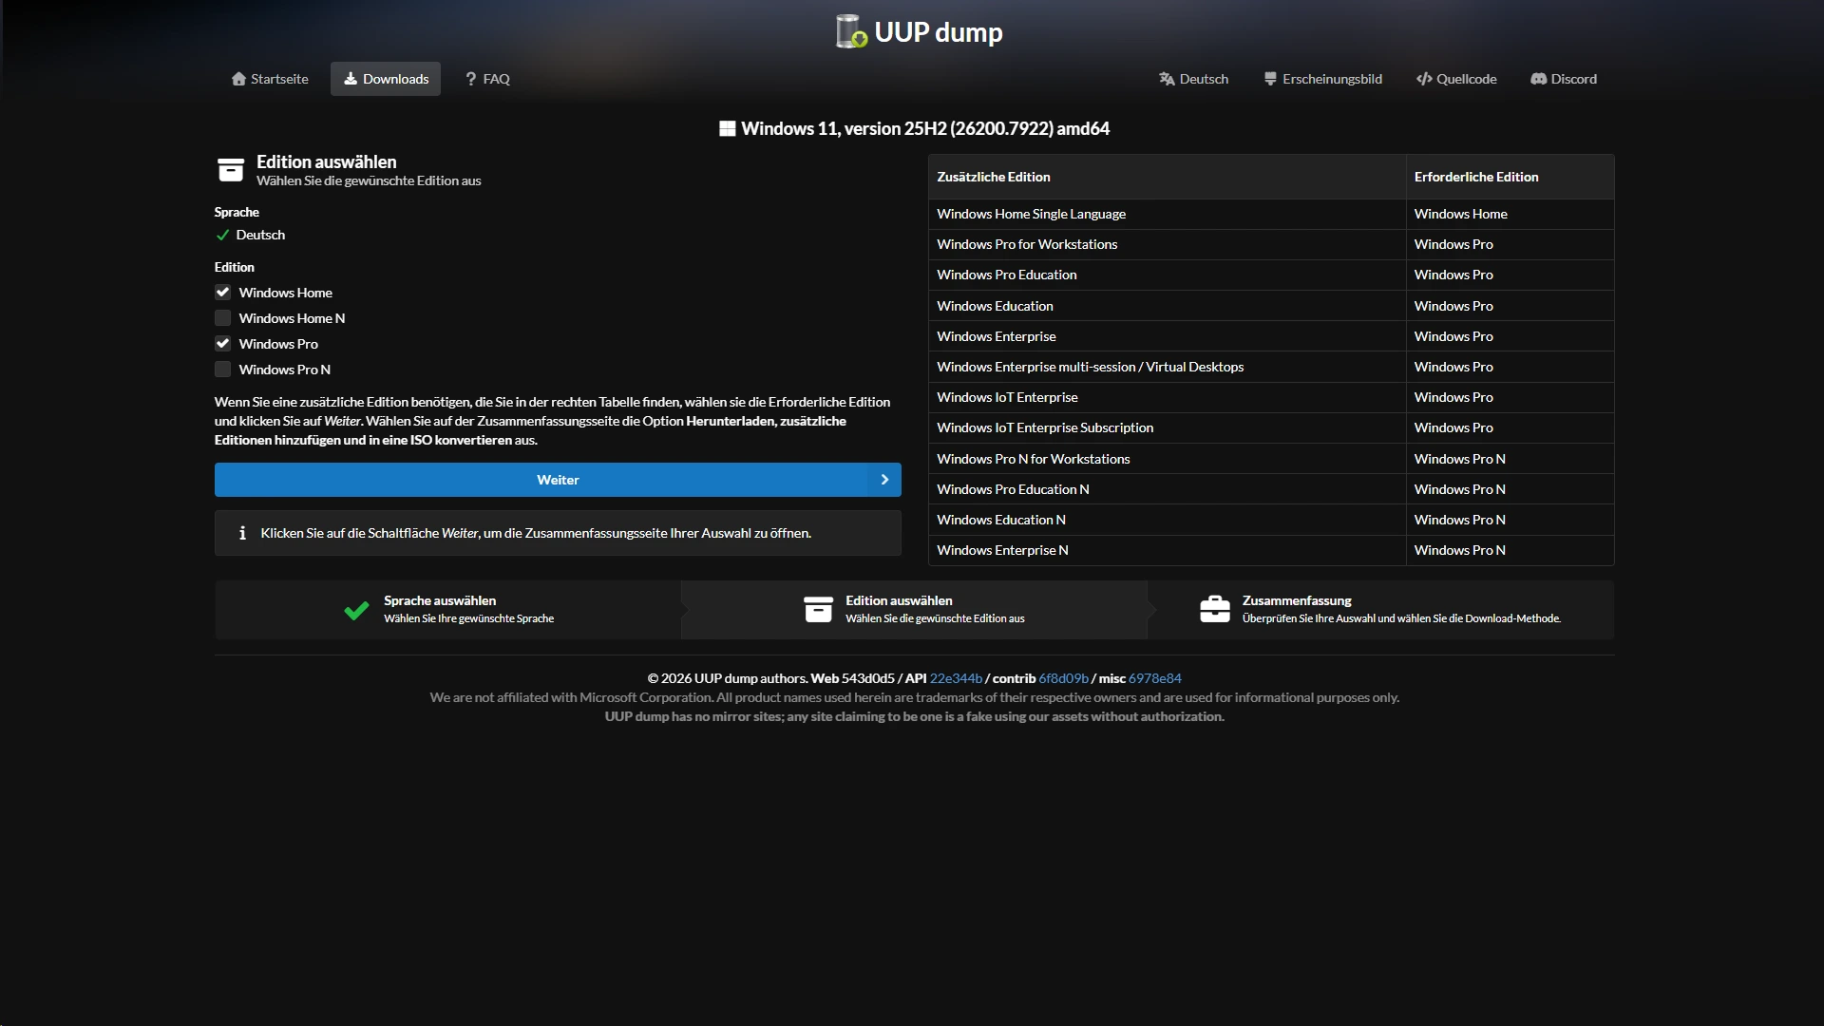Click the chevron arrow on Weiter button
The height and width of the screenshot is (1026, 1824).
(884, 480)
